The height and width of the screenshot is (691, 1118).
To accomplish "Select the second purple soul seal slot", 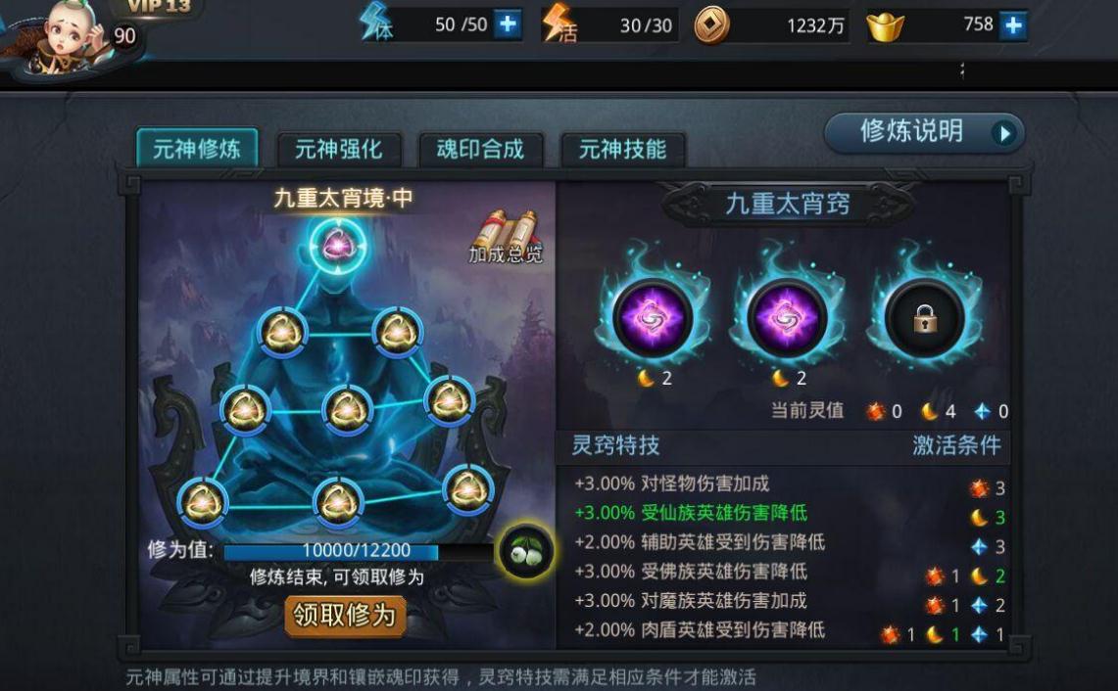I will [787, 318].
